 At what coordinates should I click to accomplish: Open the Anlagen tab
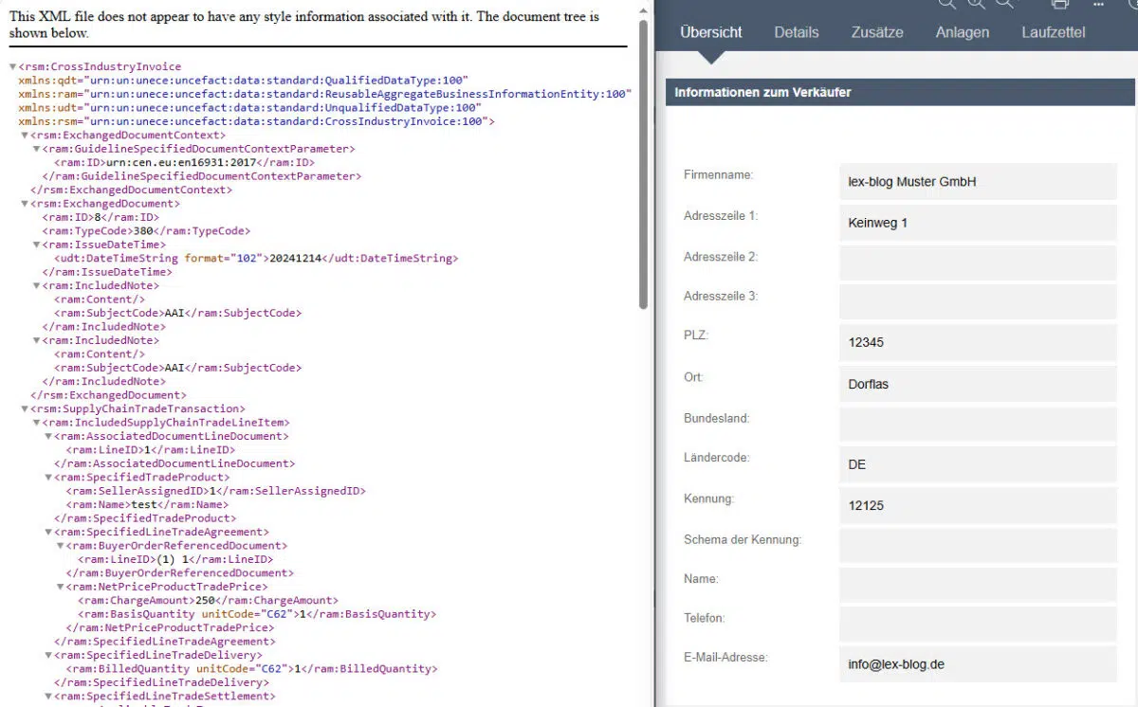click(962, 32)
